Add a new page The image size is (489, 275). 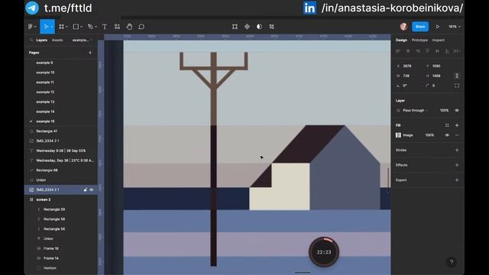point(90,53)
